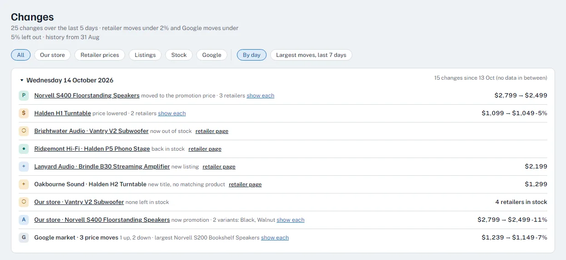Click the dollar price icon for Halden H1 Turntable

coord(24,113)
